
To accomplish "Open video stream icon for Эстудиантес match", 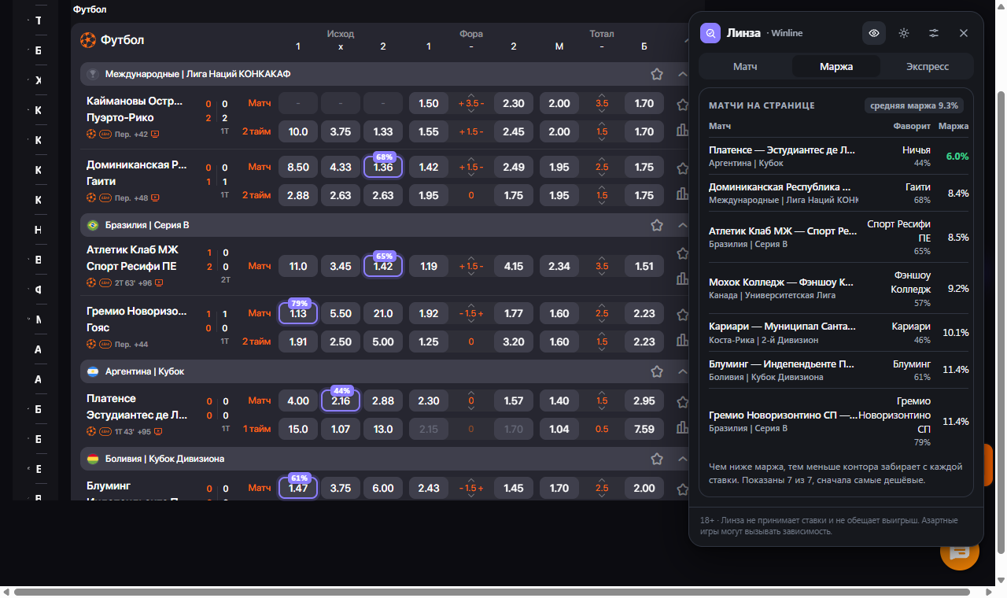I will [158, 432].
